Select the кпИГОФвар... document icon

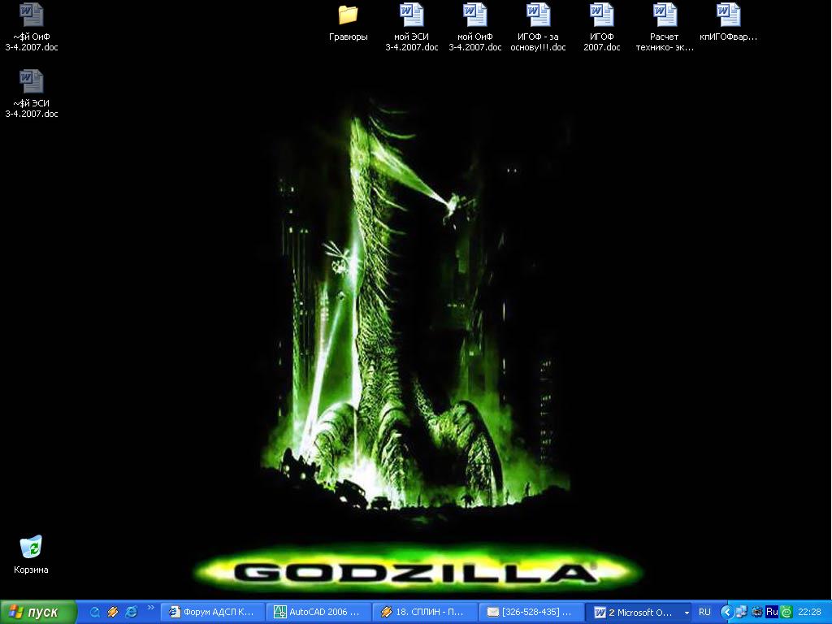click(728, 15)
